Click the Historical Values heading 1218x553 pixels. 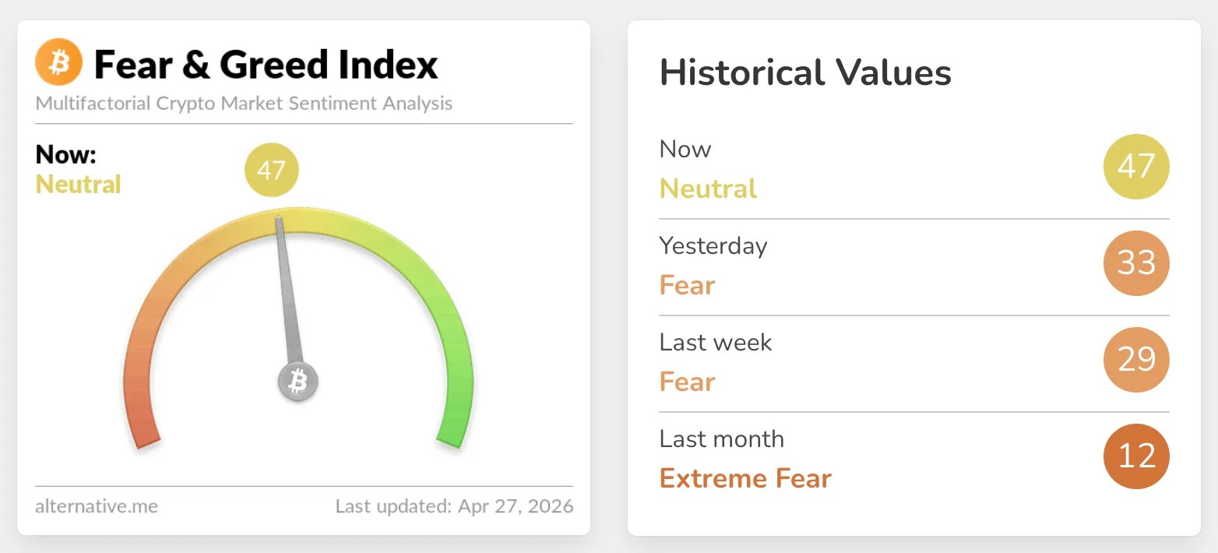click(x=805, y=73)
